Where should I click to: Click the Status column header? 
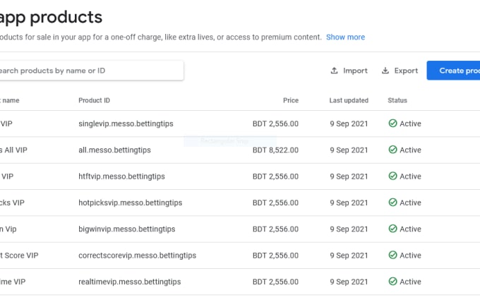397,100
